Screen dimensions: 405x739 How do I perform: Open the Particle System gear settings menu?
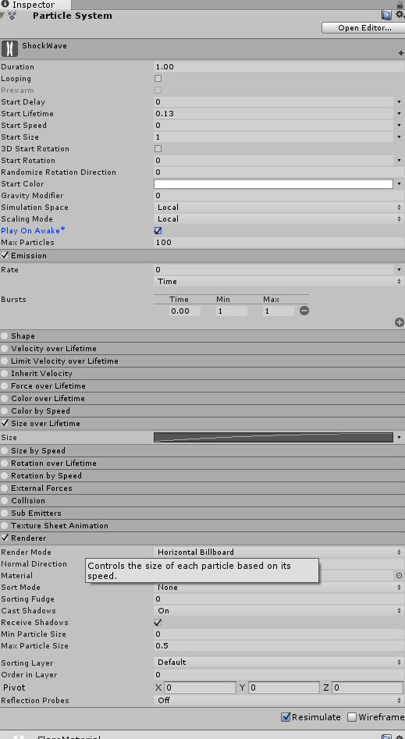400,15
